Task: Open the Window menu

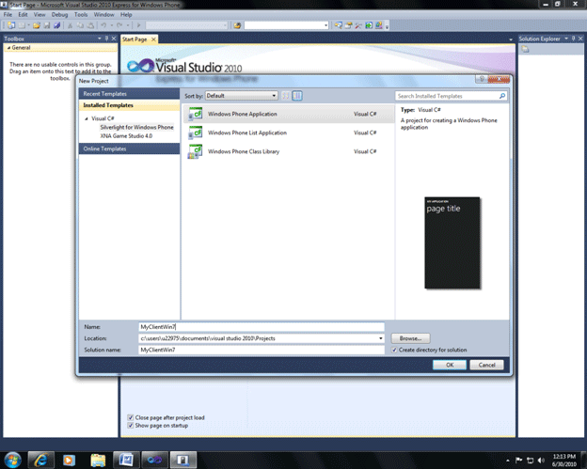Action: (103, 15)
